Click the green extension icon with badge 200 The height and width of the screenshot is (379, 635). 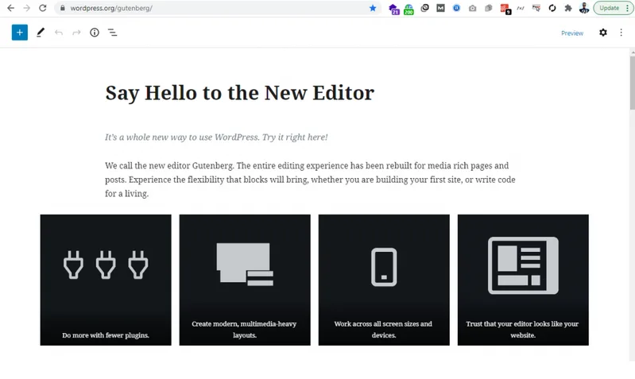coord(408,9)
